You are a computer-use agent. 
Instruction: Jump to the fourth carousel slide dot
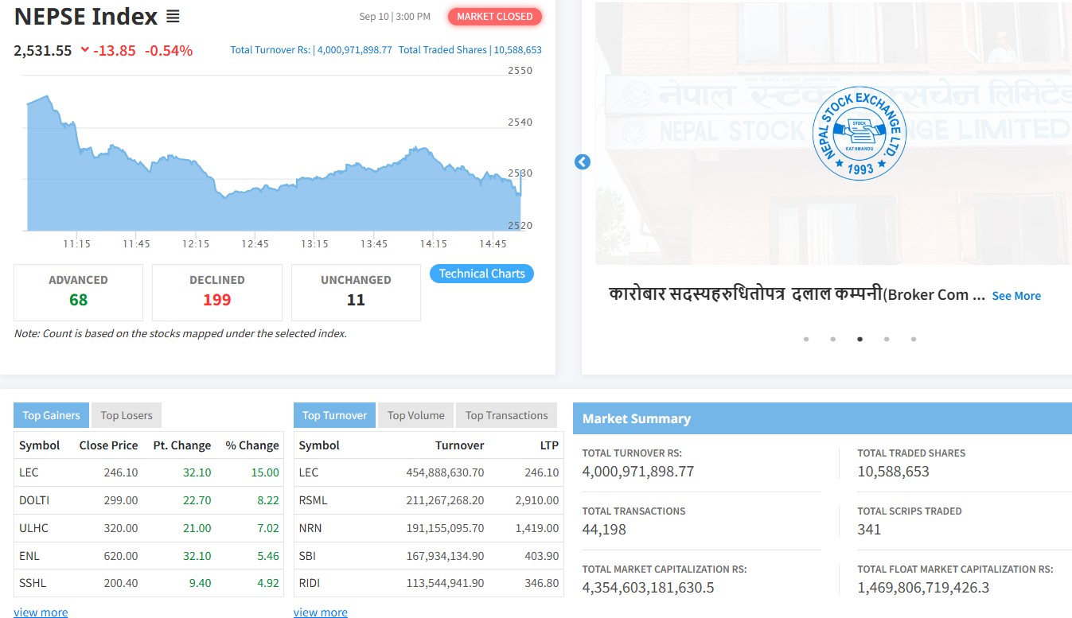pyautogui.click(x=887, y=339)
